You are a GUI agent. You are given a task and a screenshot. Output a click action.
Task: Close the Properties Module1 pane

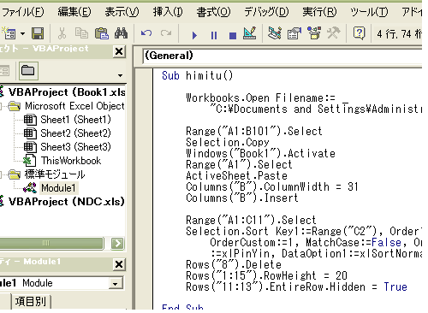[x=119, y=265]
